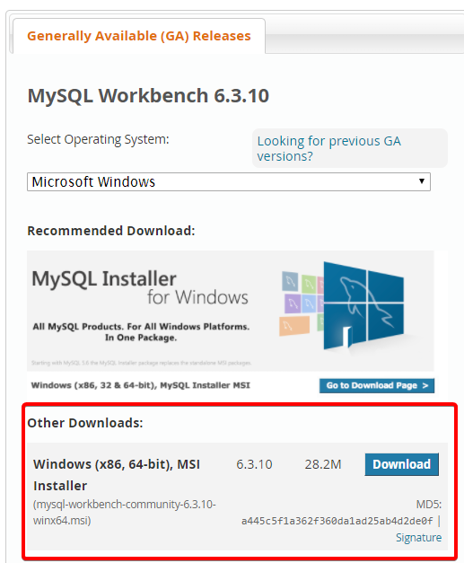The width and height of the screenshot is (464, 563).
Task: Follow the 'Looking for previous GA versions?' link
Action: click(x=328, y=148)
